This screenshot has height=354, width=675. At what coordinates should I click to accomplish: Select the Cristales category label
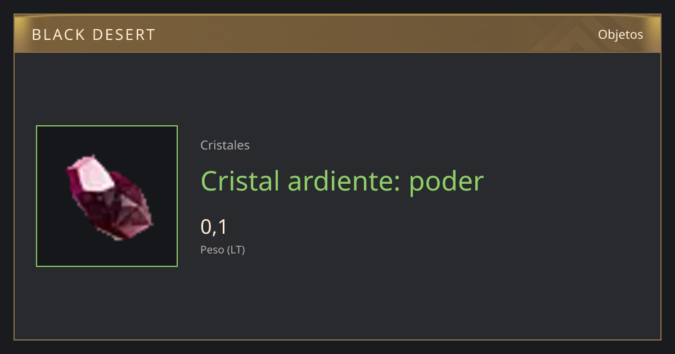pos(225,145)
